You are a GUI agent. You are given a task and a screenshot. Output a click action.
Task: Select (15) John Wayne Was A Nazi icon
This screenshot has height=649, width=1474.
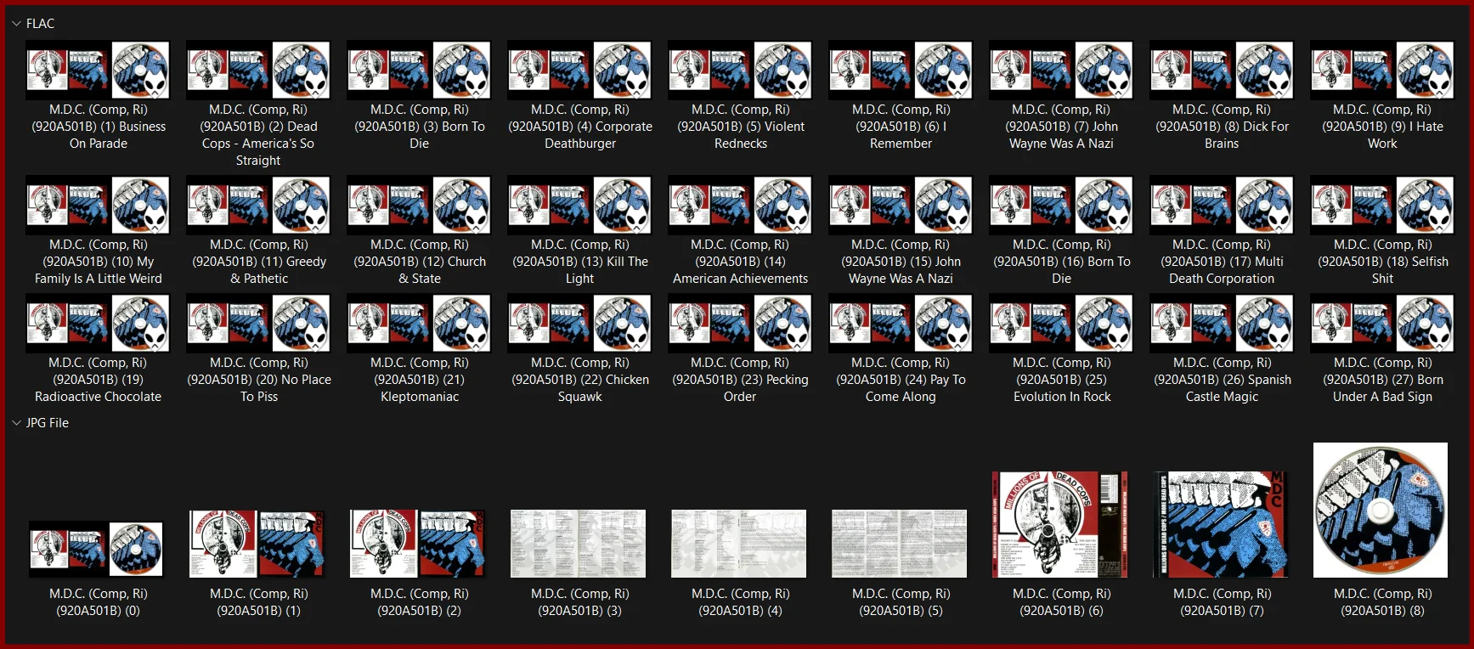[x=901, y=205]
